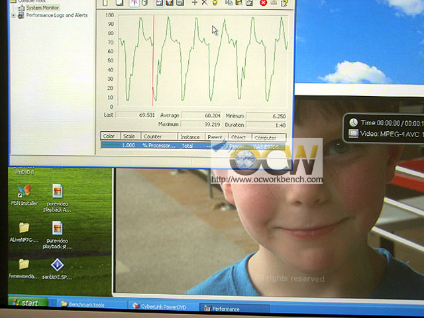Click the Video: MPEG-4 AVC overlay text

[390, 134]
